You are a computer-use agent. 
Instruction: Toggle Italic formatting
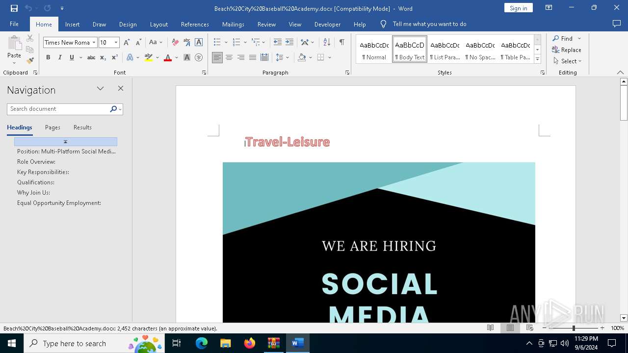click(60, 57)
